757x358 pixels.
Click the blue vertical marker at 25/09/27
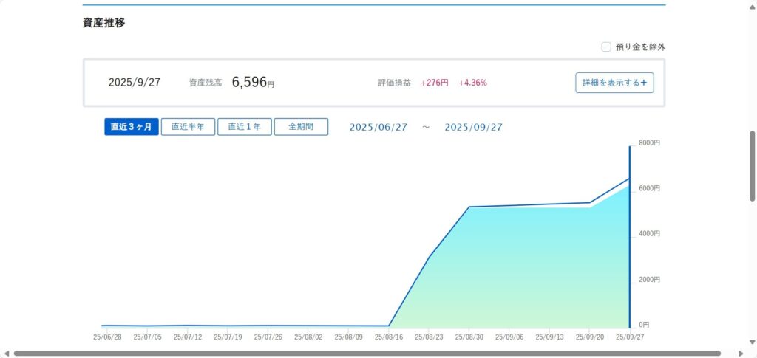[x=630, y=236]
